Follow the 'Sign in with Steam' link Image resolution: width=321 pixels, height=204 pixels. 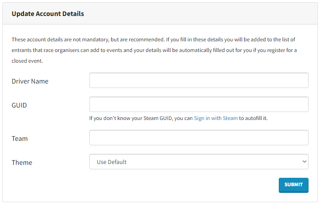tap(216, 118)
